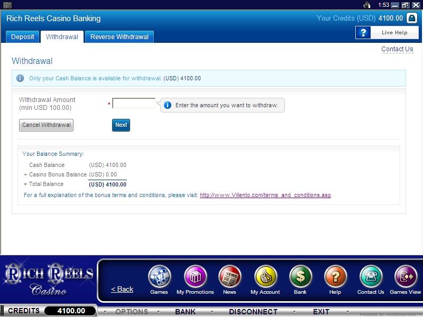Restore down the casino window

pyautogui.click(x=406, y=5)
